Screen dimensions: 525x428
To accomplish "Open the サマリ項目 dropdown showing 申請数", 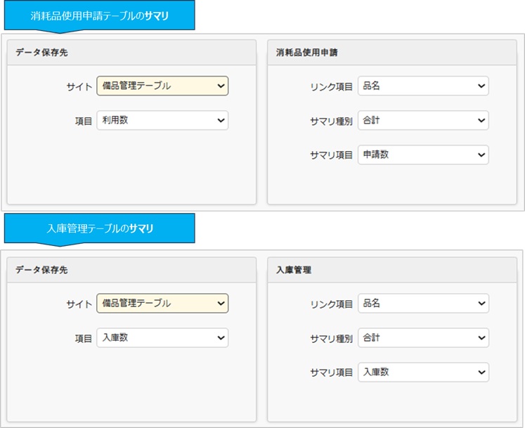I will point(423,155).
